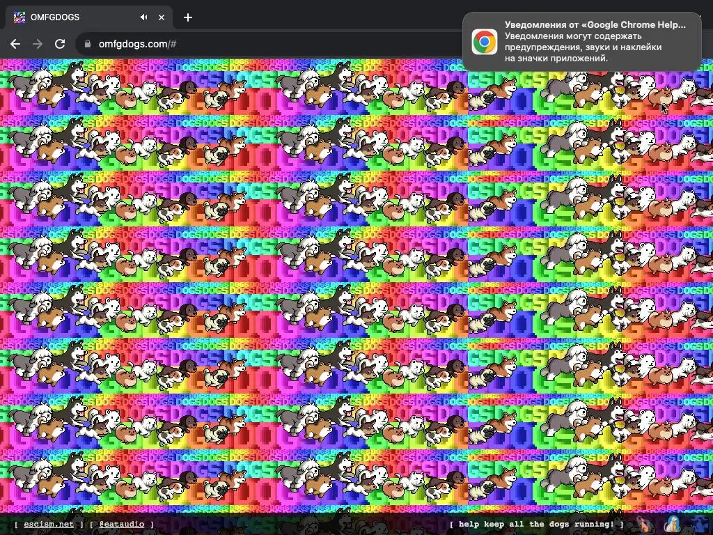This screenshot has width=713, height=535.
Task: Reload the omfgdogs.com page
Action: [x=60, y=44]
